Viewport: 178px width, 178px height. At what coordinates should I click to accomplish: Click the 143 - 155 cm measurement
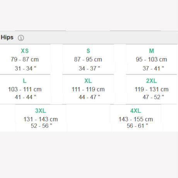[x=136, y=119]
